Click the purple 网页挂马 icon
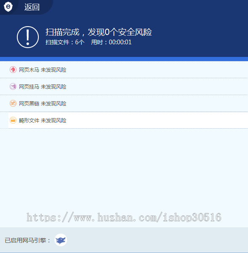 (13, 86)
